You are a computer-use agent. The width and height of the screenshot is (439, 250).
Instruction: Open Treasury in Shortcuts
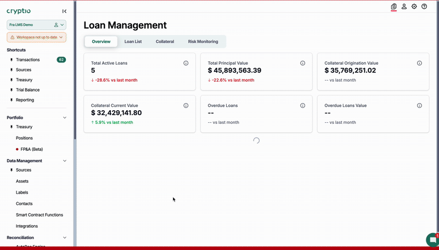tap(24, 80)
